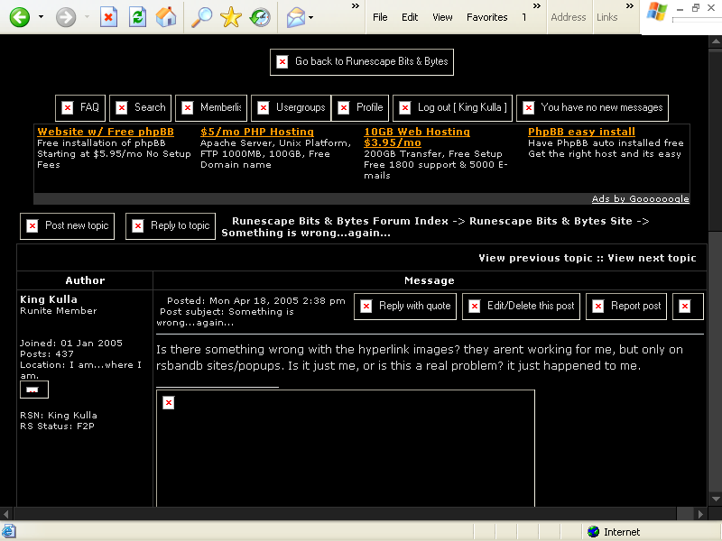Open the FAQ forum link
This screenshot has height=541, width=722.
pyautogui.click(x=80, y=107)
